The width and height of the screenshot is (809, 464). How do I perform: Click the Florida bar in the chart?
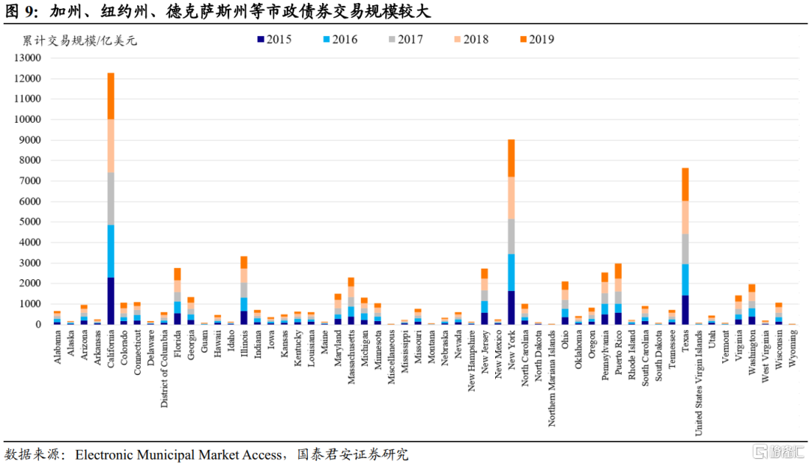click(178, 296)
